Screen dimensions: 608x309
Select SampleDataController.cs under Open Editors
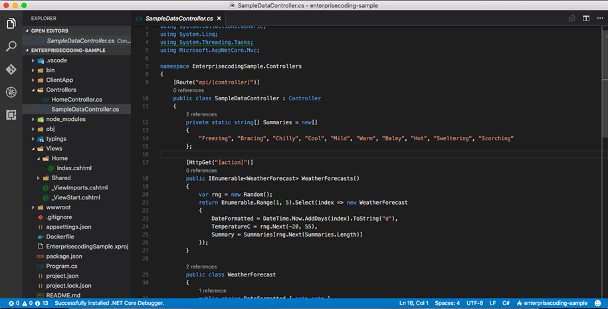[77, 41]
